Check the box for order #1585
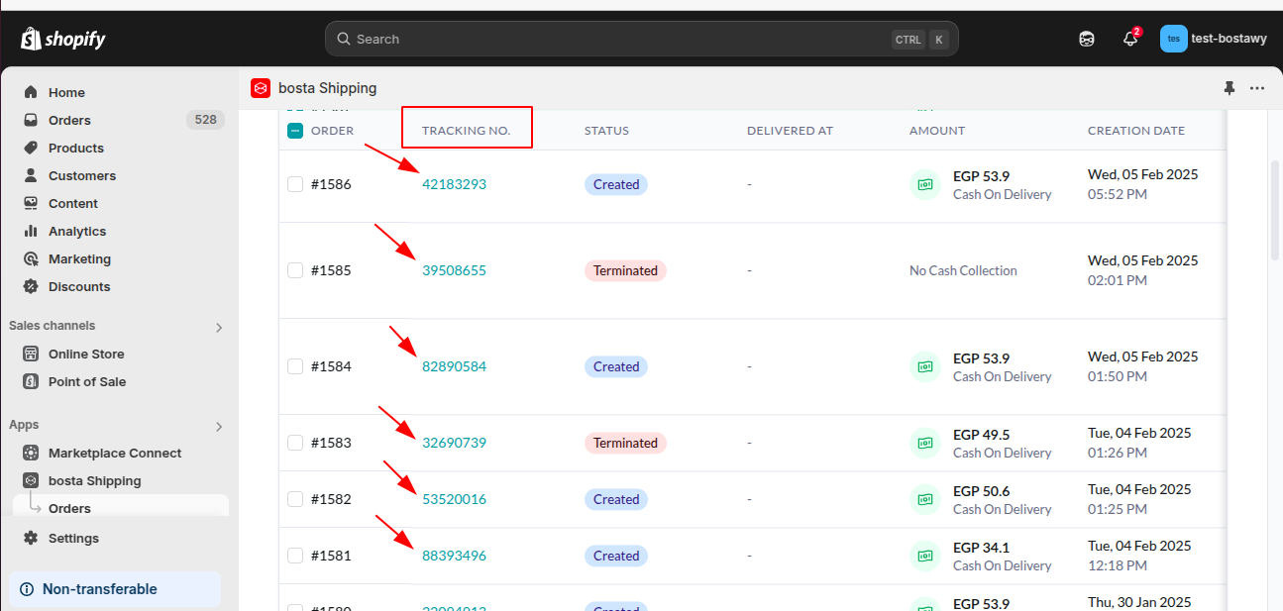The width and height of the screenshot is (1283, 611). click(x=295, y=270)
